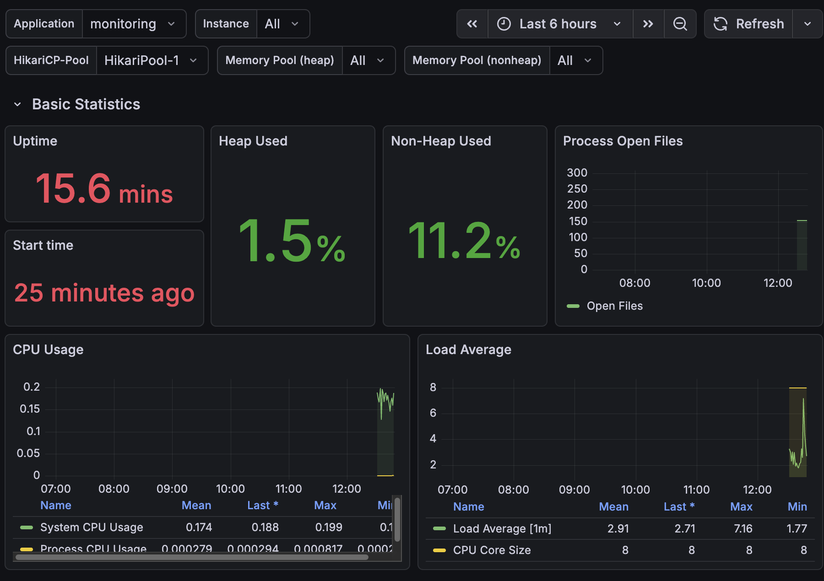
Task: Open the Application monitoring dropdown
Action: pyautogui.click(x=133, y=24)
